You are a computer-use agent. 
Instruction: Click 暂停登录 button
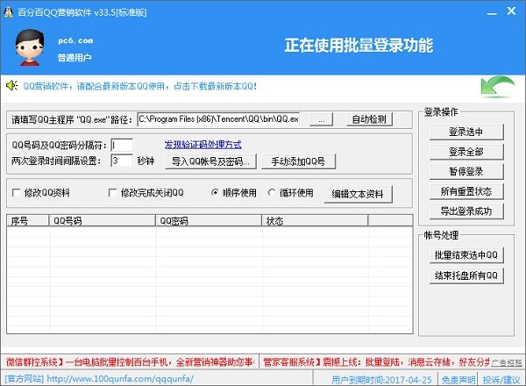466,172
